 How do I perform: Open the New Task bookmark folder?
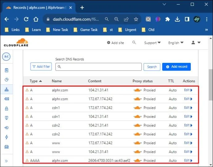(x=57, y=30)
